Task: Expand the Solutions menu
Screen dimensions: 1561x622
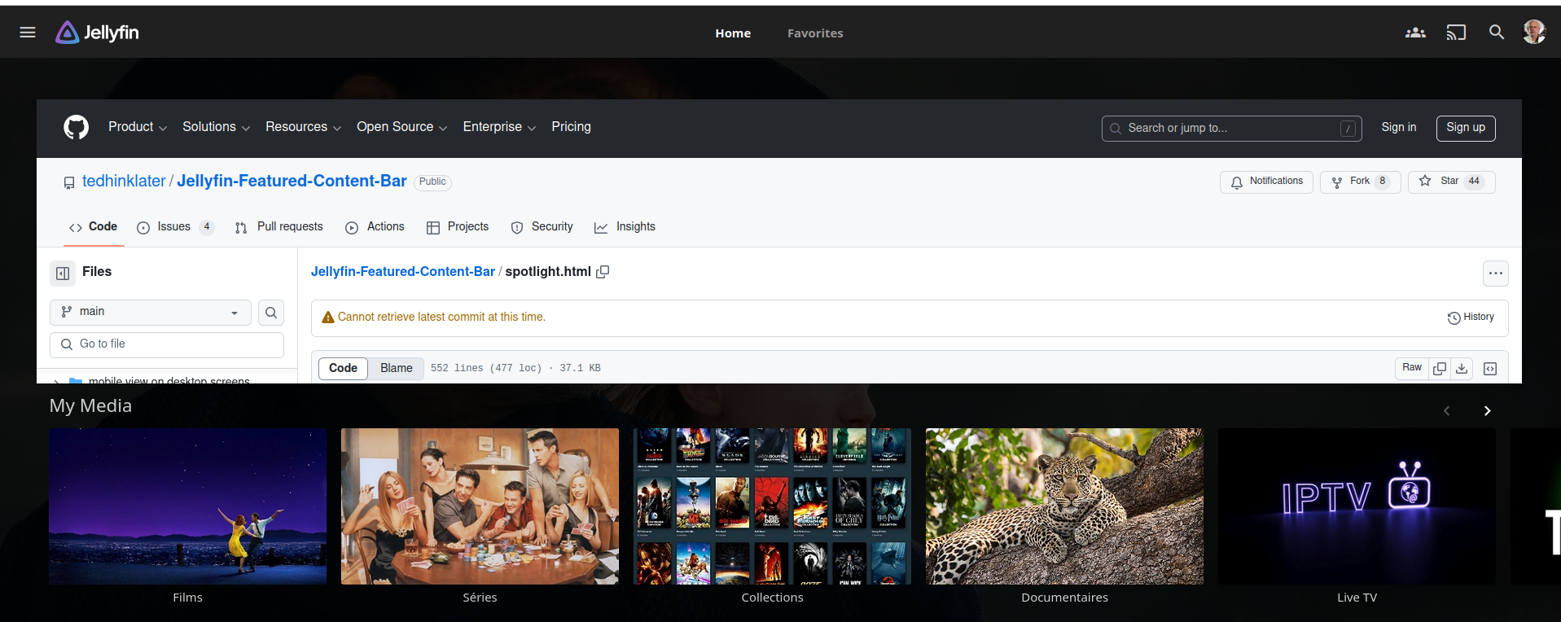Action: click(x=216, y=127)
